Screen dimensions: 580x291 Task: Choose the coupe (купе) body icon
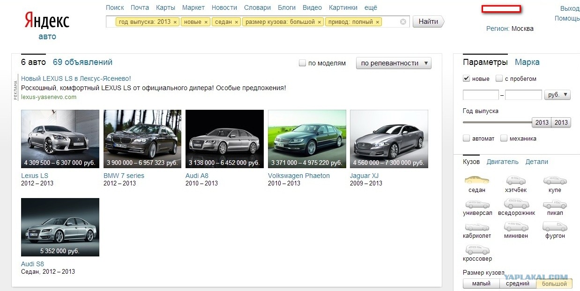point(555,180)
